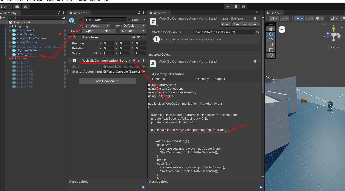345x191 pixels.
Task: Toggle lock on HTML_Com Inspector panel
Action: (139, 13)
